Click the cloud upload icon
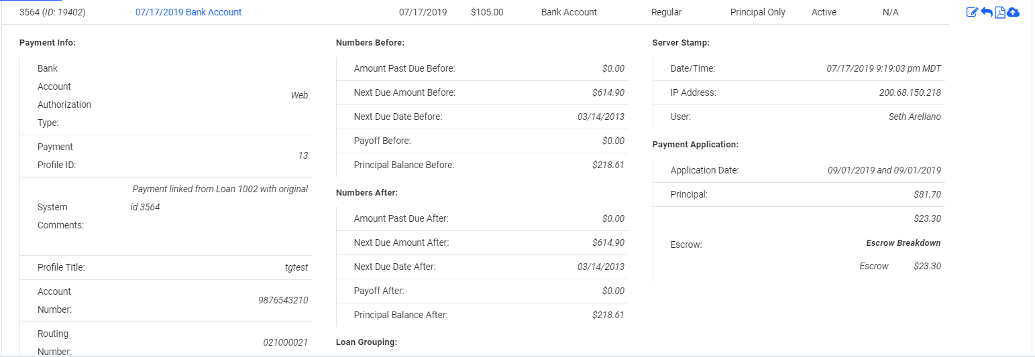The height and width of the screenshot is (357, 1035). tap(1013, 12)
